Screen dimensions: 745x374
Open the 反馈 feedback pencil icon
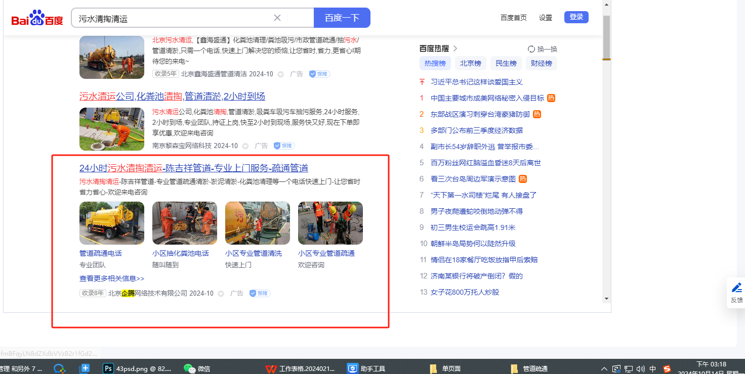737,288
